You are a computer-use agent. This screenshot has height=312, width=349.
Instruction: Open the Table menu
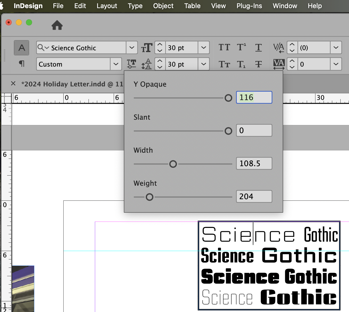click(x=192, y=6)
